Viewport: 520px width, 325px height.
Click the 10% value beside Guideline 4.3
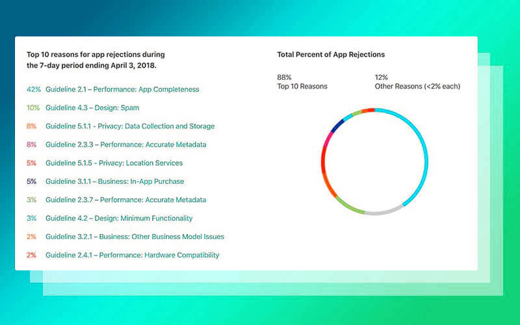(33, 108)
